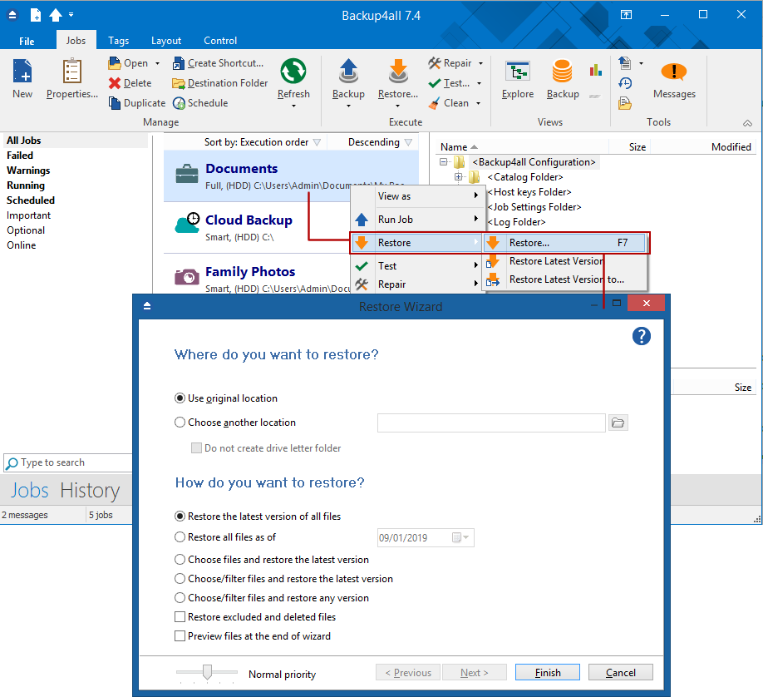Image resolution: width=763 pixels, height=697 pixels.
Task: Open the Explore view
Action: pos(517,79)
